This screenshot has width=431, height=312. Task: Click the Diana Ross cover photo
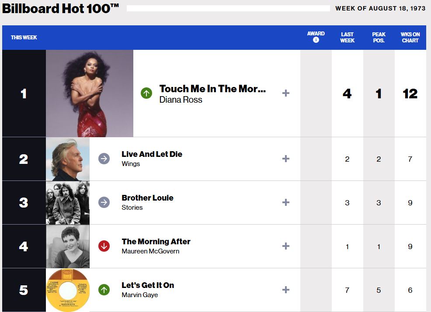(x=90, y=93)
